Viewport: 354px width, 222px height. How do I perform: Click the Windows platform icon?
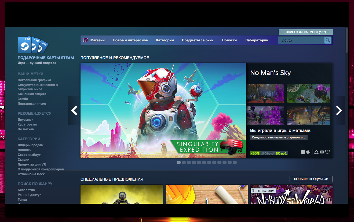[303, 152]
